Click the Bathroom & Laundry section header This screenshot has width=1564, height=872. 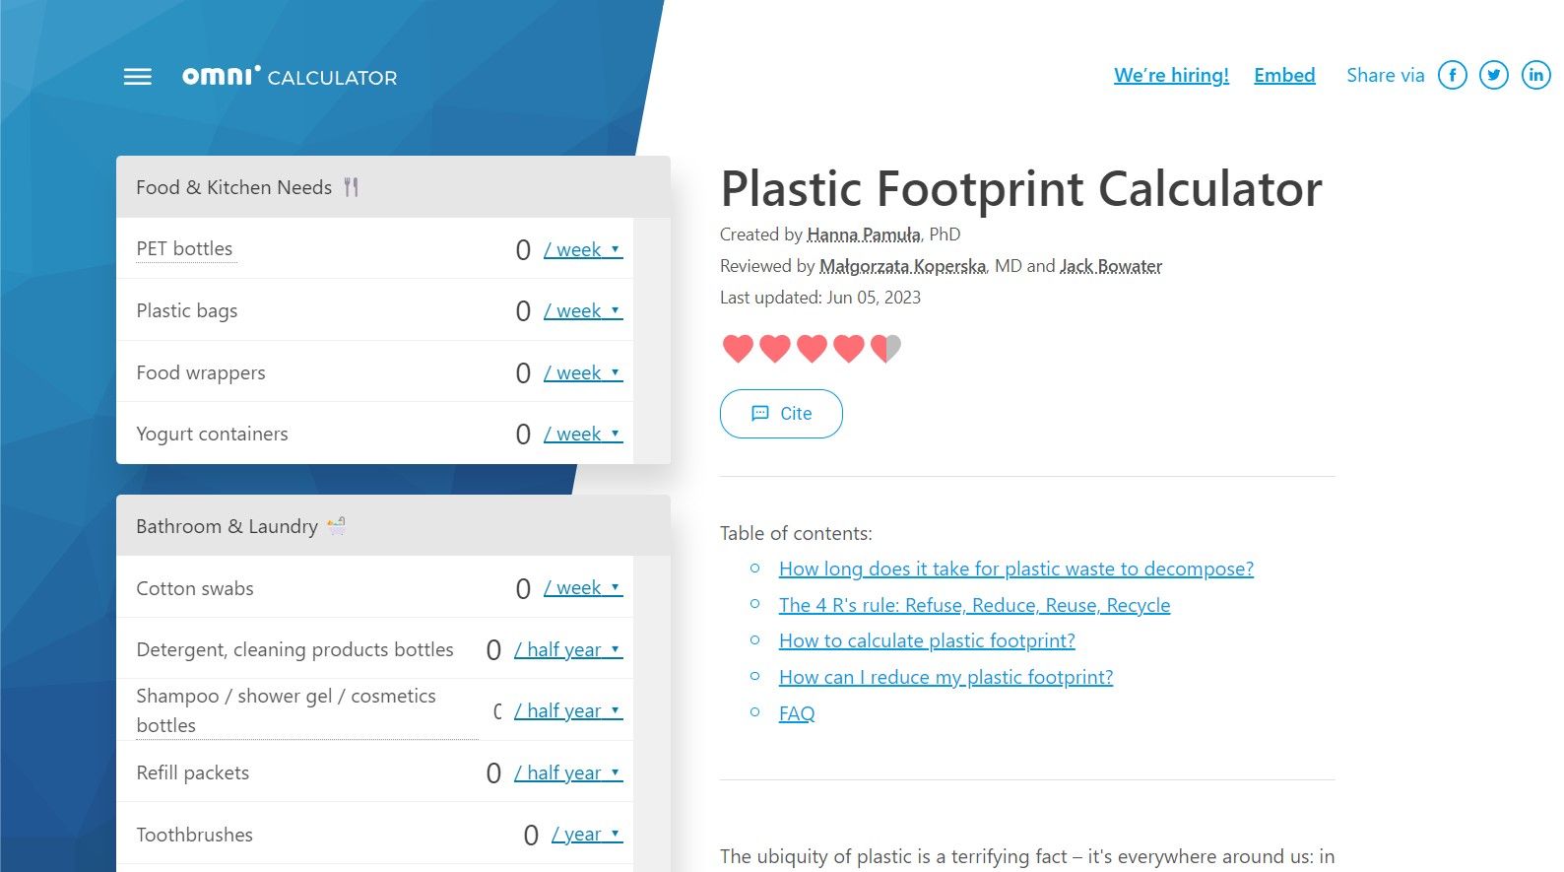pos(228,525)
